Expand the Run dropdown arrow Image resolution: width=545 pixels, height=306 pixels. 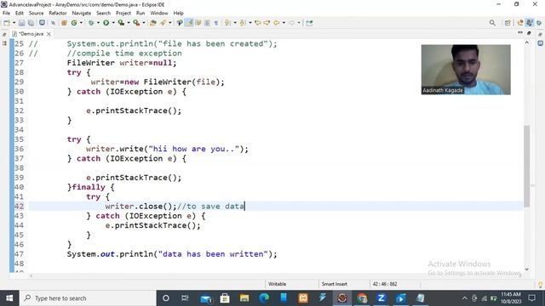113,23
